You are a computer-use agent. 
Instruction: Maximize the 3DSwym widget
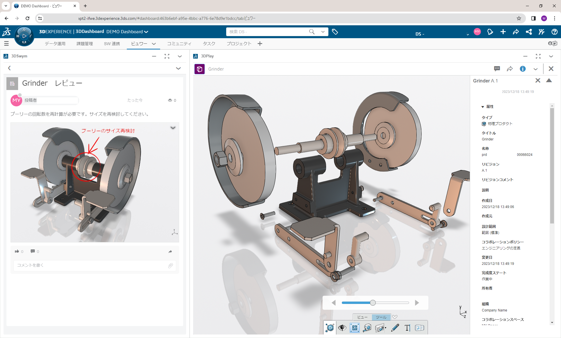coord(167,56)
